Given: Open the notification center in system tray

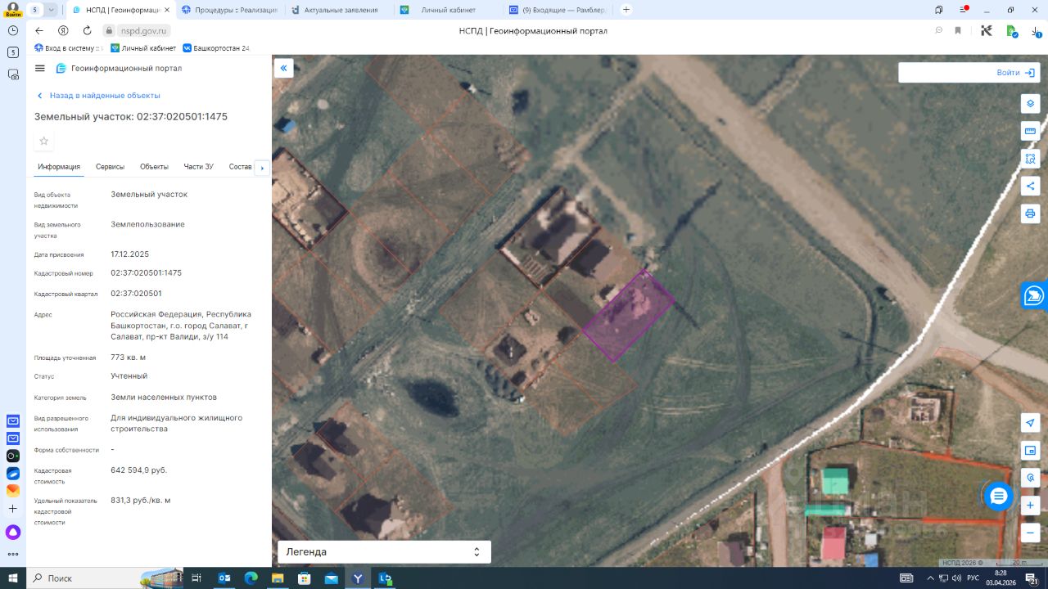Looking at the screenshot, I should coord(1032,578).
